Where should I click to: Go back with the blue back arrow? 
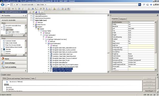click(3, 4)
